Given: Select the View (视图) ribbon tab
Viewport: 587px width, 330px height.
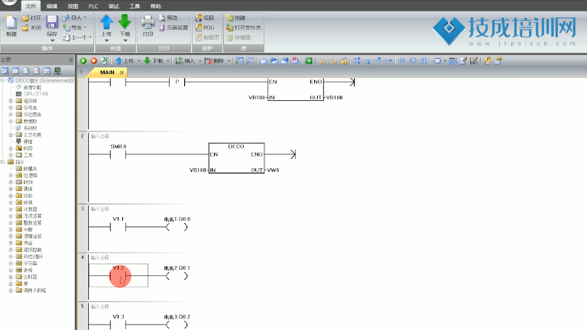Looking at the screenshot, I should [x=73, y=6].
